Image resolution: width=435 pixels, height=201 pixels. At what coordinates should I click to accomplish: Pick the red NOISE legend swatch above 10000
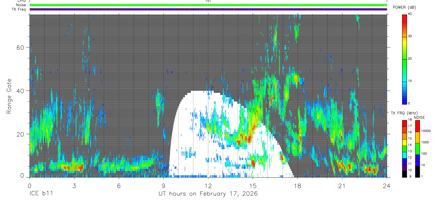[417, 126]
